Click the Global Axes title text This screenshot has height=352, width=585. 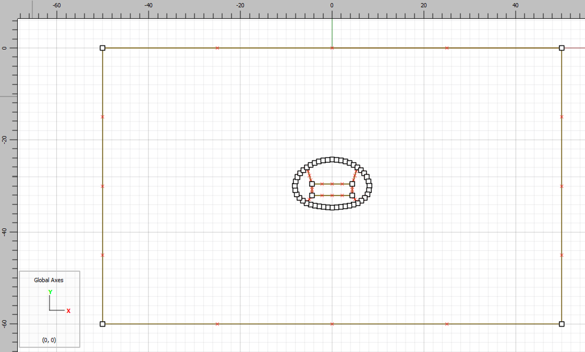(49, 280)
